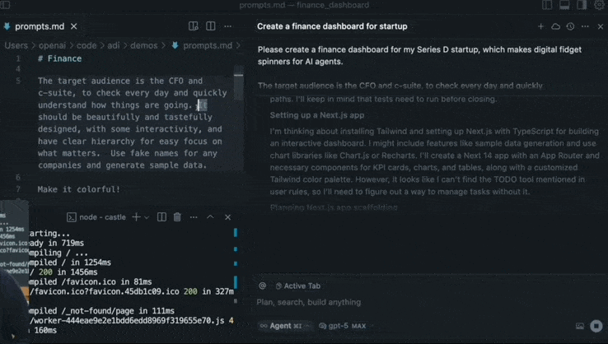Select the prompts.md editor tab
Image resolution: width=608 pixels, height=344 pixels.
40,26
